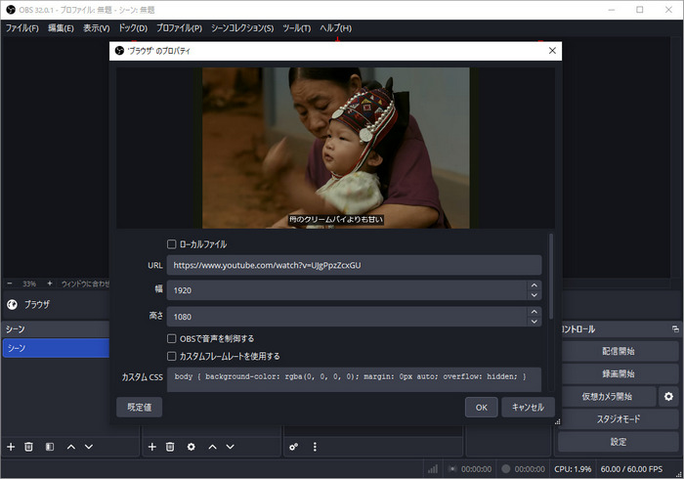Click the properties dialog vertical scrollbar

(x=551, y=276)
